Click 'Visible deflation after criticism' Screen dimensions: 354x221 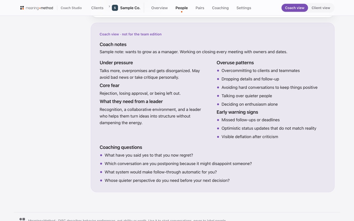tap(250, 137)
